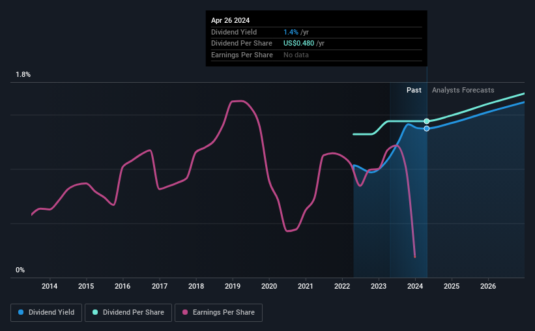Click the 2014 x-axis label
The height and width of the screenshot is (331, 535).
[50, 286]
